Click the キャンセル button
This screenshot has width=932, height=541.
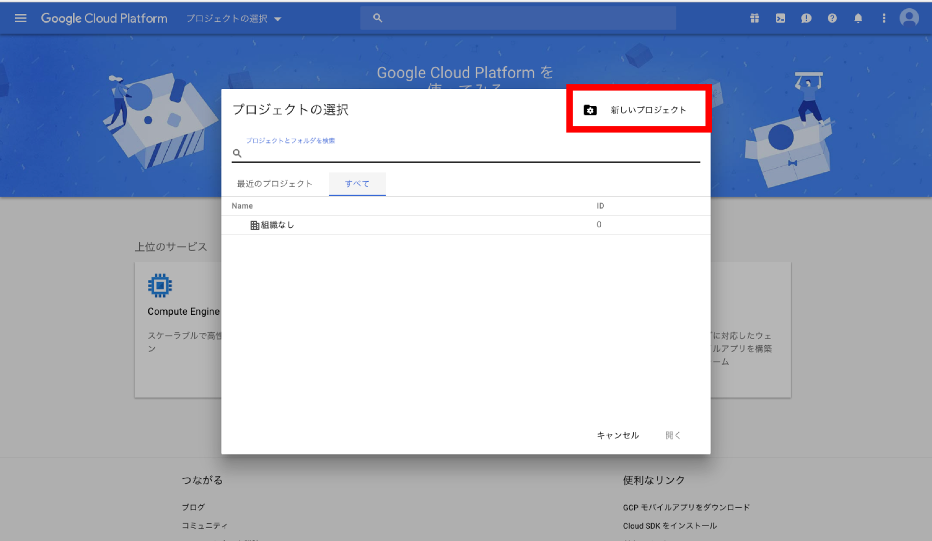617,435
